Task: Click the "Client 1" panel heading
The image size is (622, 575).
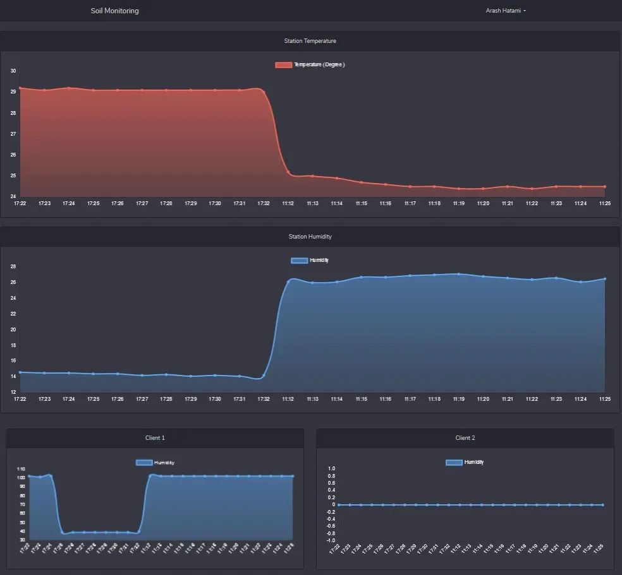Action: [155, 437]
